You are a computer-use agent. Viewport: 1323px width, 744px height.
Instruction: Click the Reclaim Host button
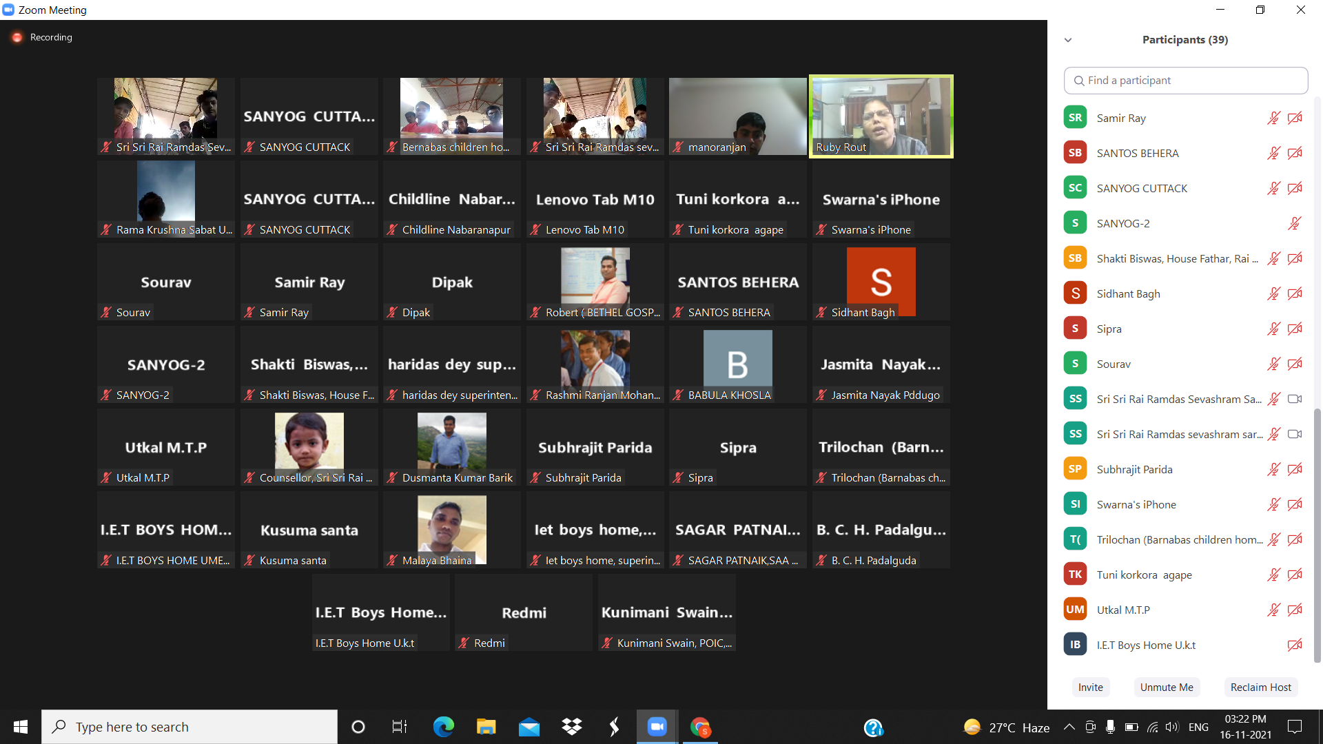(x=1260, y=687)
